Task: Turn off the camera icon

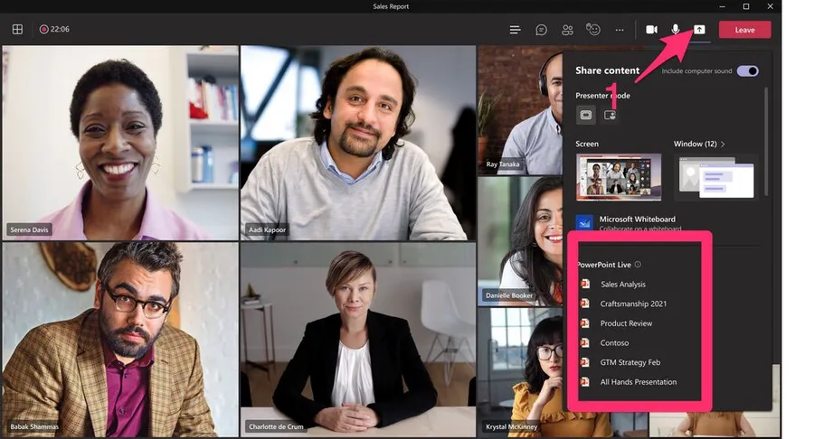Action: click(x=651, y=30)
